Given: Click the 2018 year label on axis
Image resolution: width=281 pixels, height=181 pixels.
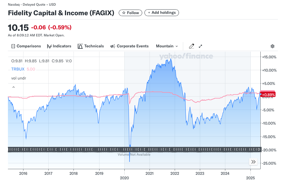Looking at the screenshot, I should pos(74,173).
